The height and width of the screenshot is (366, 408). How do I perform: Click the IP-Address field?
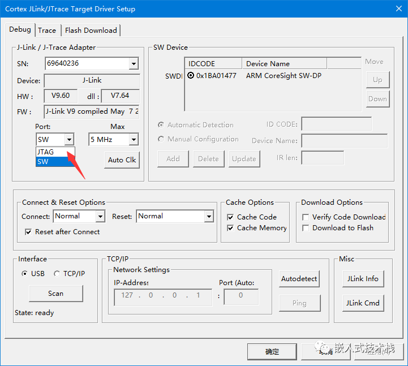(x=163, y=297)
